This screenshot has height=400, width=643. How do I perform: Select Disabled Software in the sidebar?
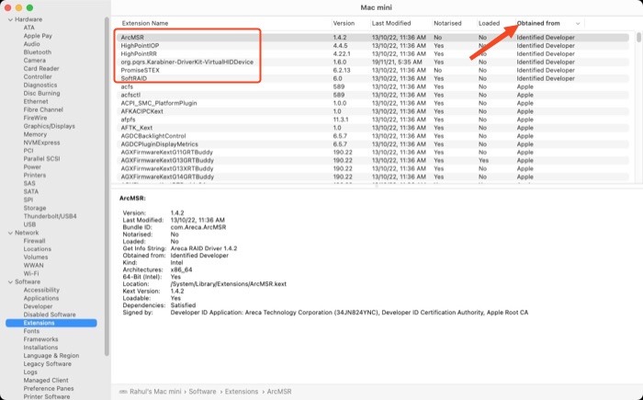50,314
